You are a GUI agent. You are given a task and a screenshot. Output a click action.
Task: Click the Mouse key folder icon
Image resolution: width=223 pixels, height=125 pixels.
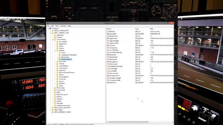[x=57, y=75]
